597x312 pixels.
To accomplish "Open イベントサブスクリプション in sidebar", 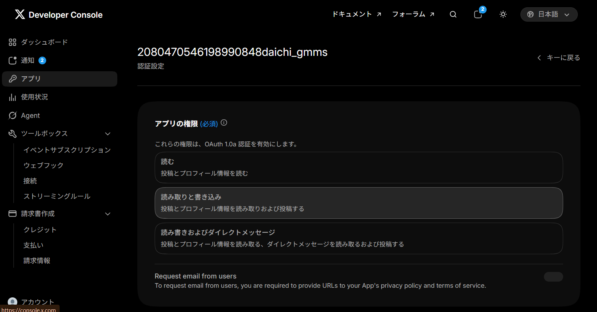I will click(x=67, y=150).
